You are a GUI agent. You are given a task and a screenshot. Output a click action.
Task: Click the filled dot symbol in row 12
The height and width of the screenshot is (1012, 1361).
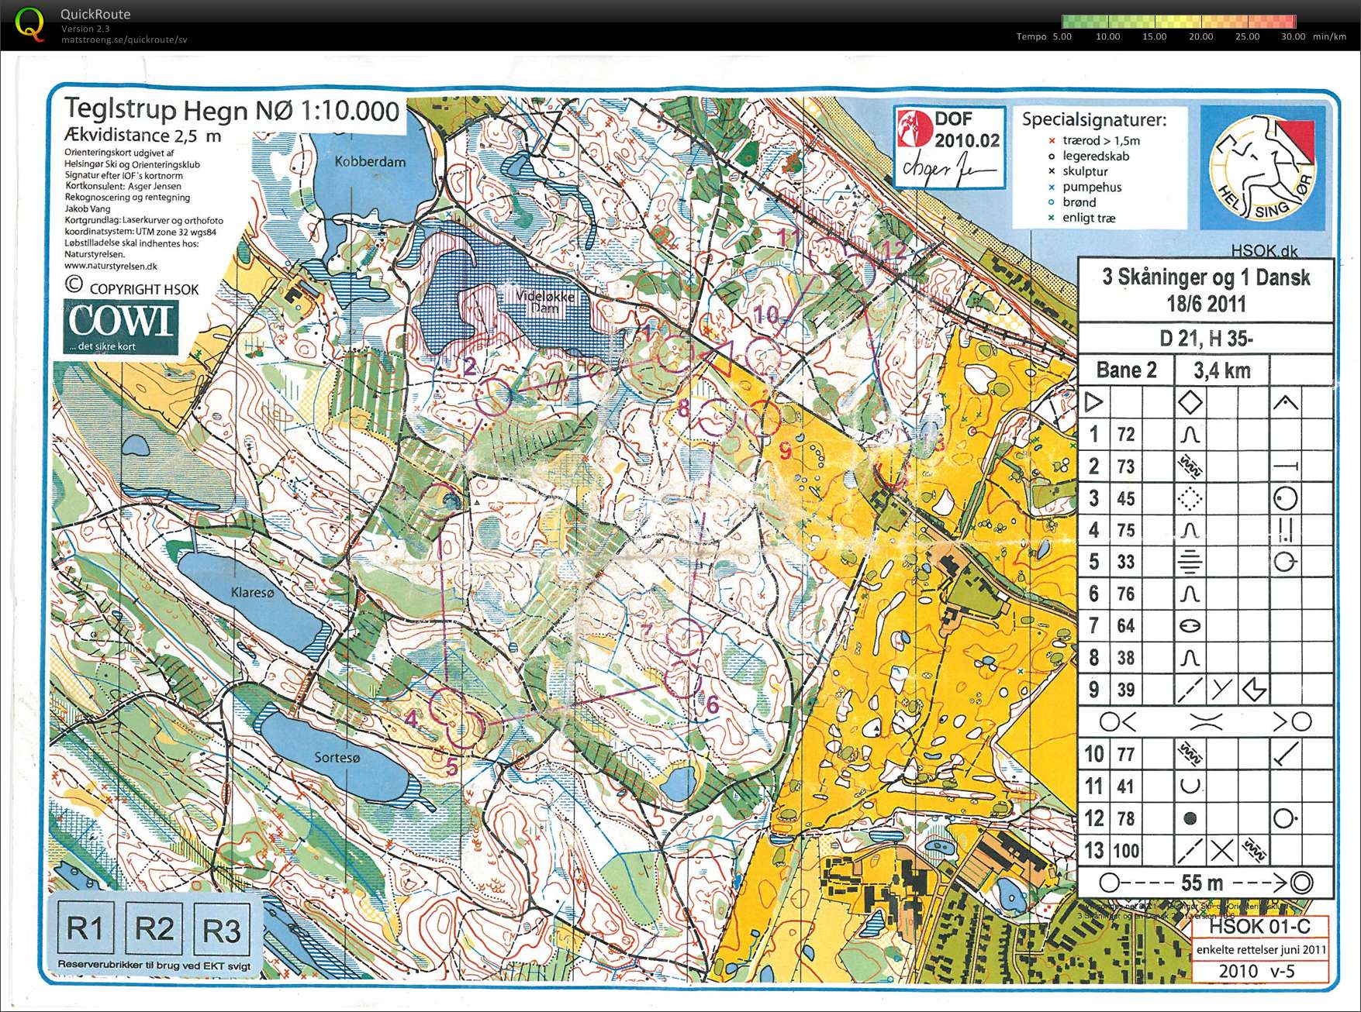1190,818
